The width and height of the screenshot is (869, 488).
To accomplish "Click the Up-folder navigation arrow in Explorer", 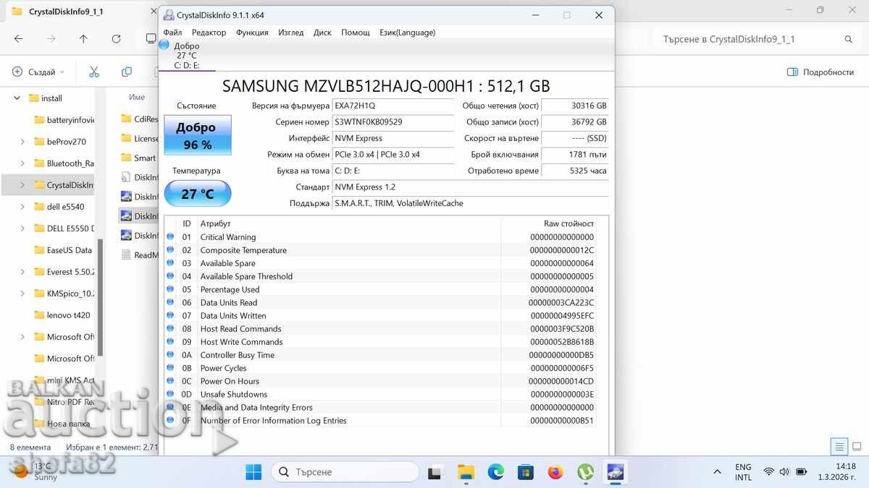I will pos(82,40).
